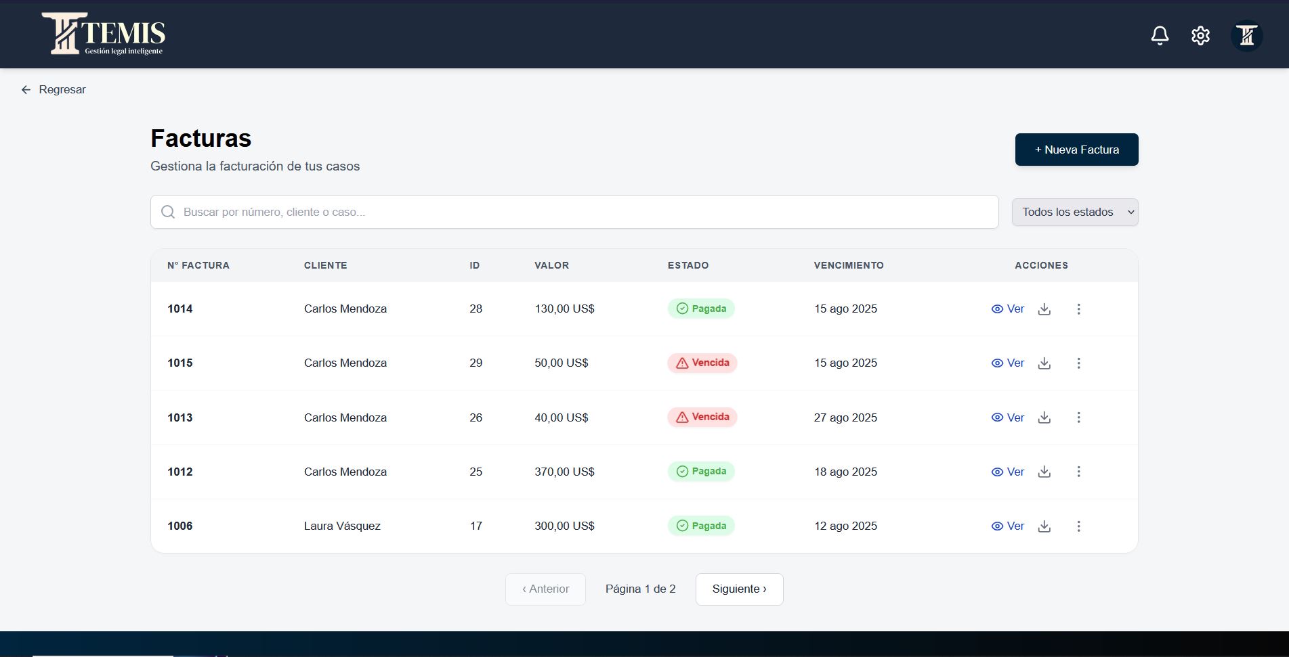The height and width of the screenshot is (657, 1289).
Task: Open the Todos los estados dropdown
Action: tap(1074, 212)
